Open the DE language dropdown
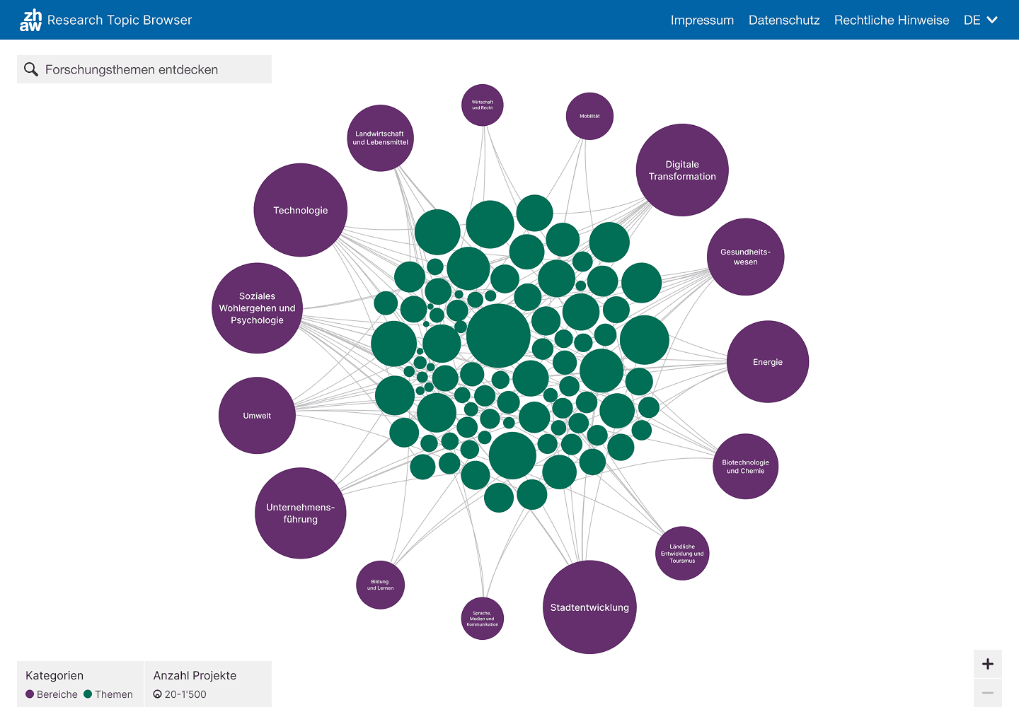1019x724 pixels. [x=972, y=21]
